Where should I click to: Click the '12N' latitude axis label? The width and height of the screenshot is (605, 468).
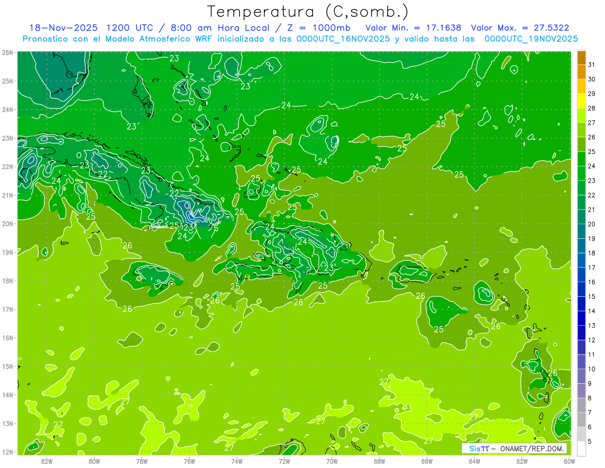[x=7, y=452]
